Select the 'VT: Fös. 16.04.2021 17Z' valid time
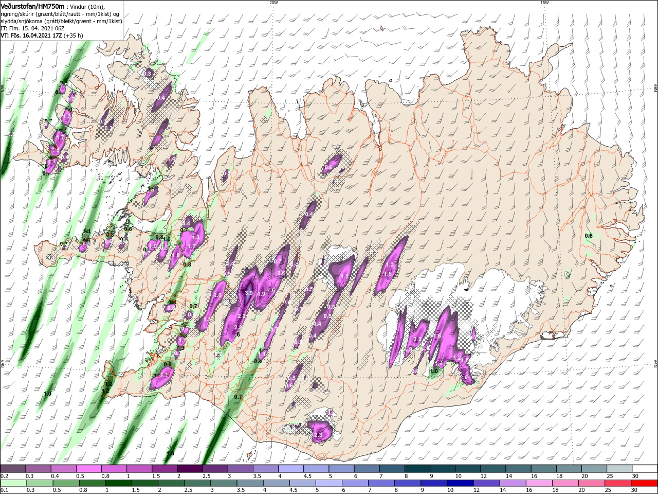 point(31,36)
